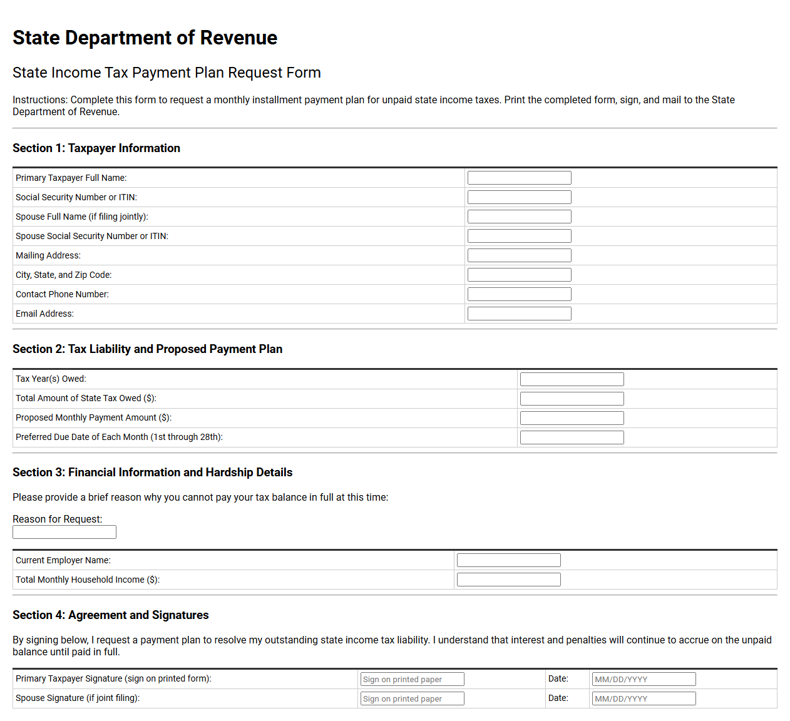Screen dimensions: 790x721
Task: Select the Proposed Monthly Payment Amount field
Action: (x=572, y=418)
